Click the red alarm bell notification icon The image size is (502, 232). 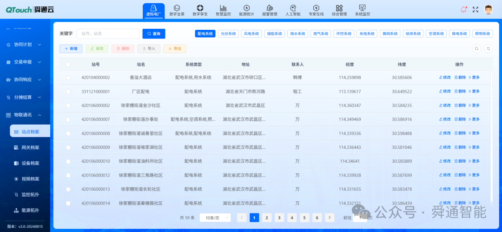pos(463,9)
